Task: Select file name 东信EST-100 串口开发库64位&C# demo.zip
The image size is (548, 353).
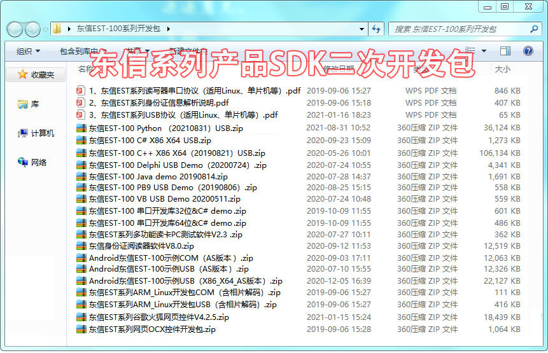Action: pos(167,223)
